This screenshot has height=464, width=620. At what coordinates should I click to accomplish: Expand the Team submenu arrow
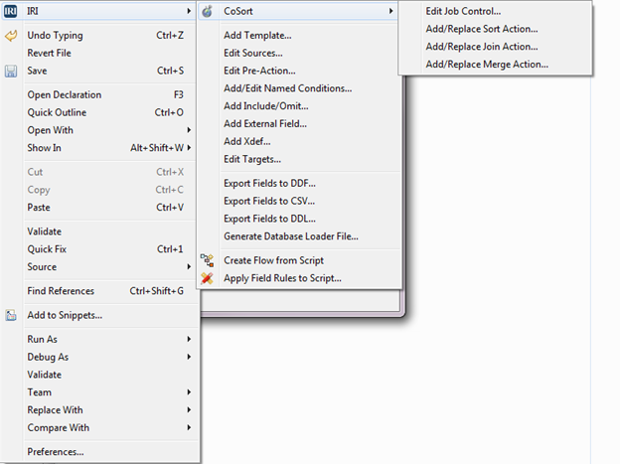point(189,392)
